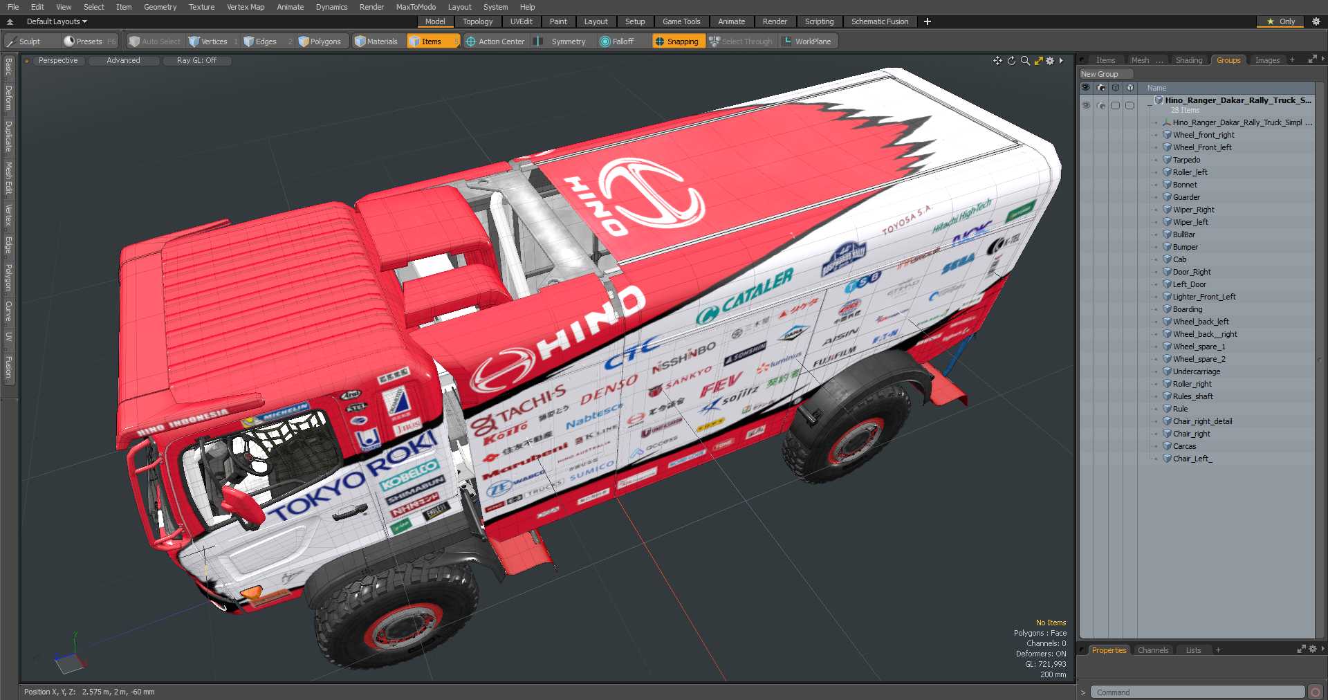1328x700 pixels.
Task: Click the viewport maximize arrows icon
Action: pos(1038,61)
